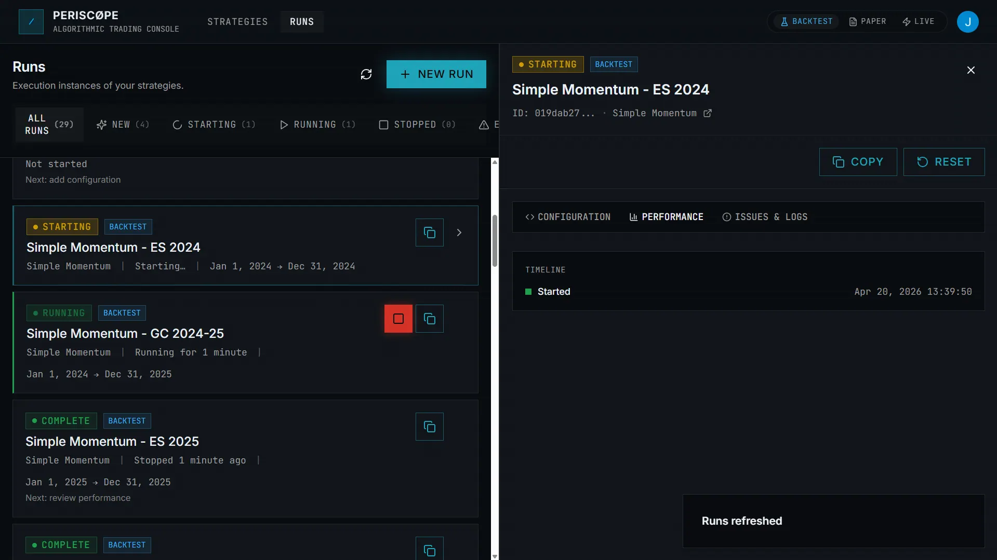Screen dimensions: 997x560
Task: Click the 'Next: review performance' hint
Action: click(x=78, y=498)
